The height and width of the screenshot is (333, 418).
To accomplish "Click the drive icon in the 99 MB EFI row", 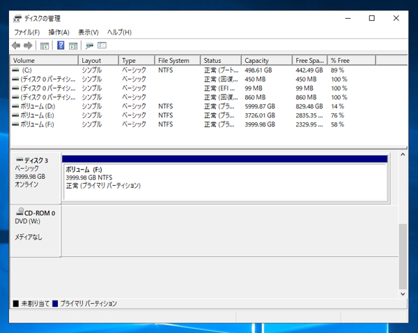I will coord(16,88).
